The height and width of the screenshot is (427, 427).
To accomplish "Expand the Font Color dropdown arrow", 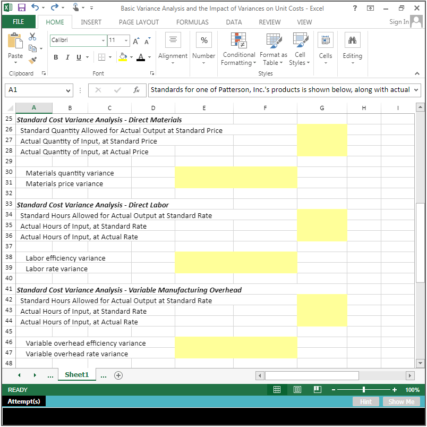I will click(x=150, y=57).
